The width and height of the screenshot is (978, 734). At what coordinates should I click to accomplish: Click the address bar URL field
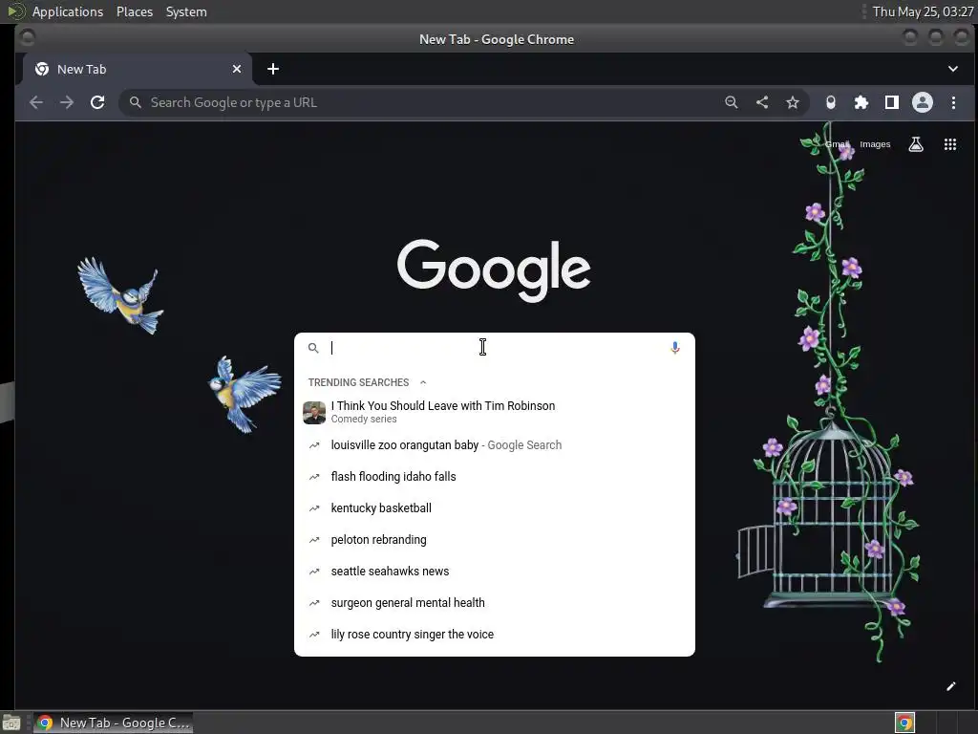tap(431, 102)
